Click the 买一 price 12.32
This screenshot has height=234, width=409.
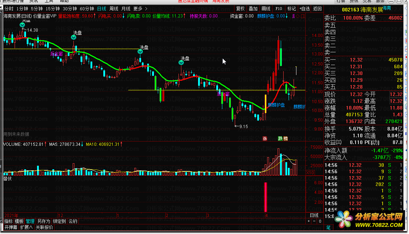[356, 60]
